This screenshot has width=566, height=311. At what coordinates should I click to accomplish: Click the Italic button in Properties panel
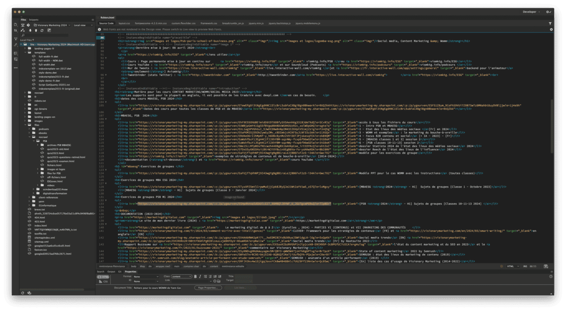click(x=200, y=277)
